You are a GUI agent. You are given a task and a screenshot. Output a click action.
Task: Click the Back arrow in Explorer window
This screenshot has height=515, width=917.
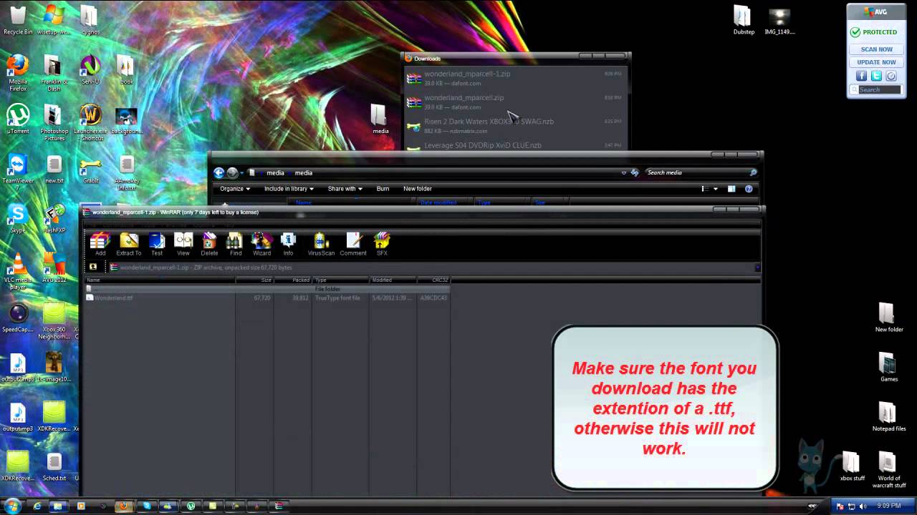point(219,172)
